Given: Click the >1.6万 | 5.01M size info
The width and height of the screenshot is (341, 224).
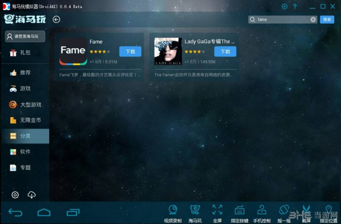Looking at the screenshot, I should point(103,62).
